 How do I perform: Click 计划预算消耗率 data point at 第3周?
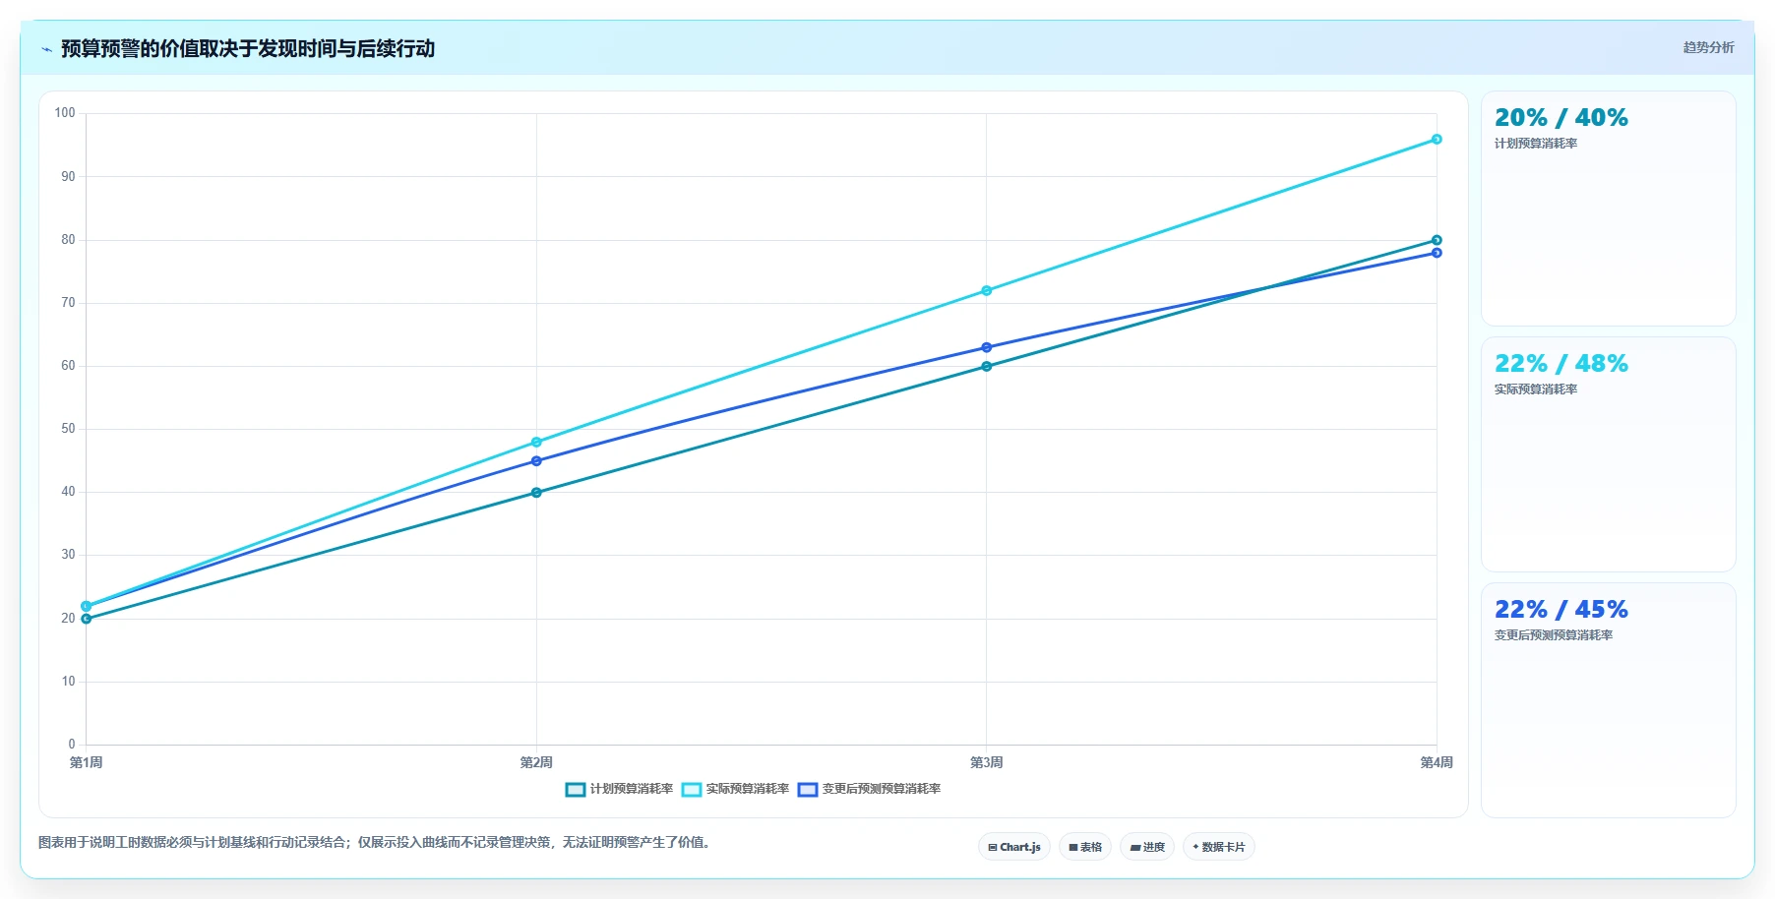(987, 367)
